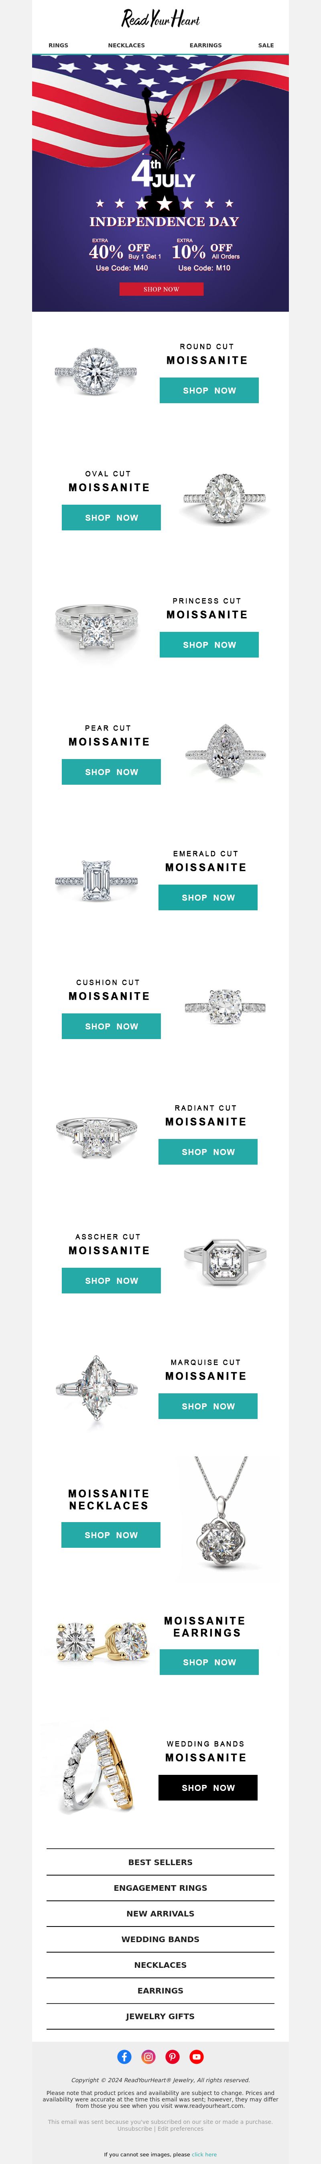Shop Now for Round Cut Moissanite
321x2164 pixels.
tap(209, 391)
